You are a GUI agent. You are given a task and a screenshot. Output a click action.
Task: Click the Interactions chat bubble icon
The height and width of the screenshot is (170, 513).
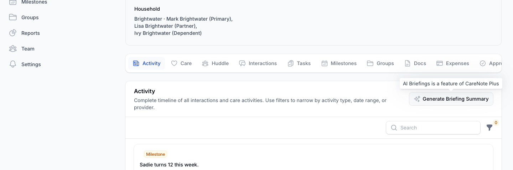point(242,63)
